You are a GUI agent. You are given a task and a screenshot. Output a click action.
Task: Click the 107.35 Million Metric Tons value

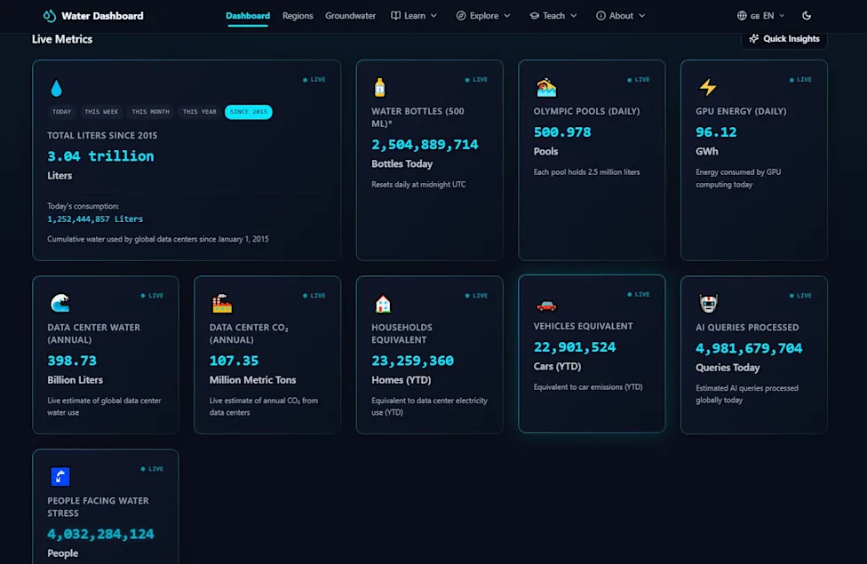coord(234,361)
